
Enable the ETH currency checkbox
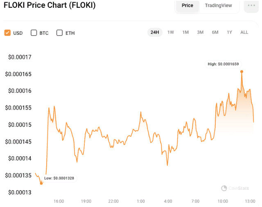pyautogui.click(x=59, y=33)
